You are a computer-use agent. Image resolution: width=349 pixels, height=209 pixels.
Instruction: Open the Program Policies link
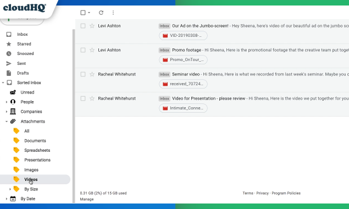click(x=286, y=193)
